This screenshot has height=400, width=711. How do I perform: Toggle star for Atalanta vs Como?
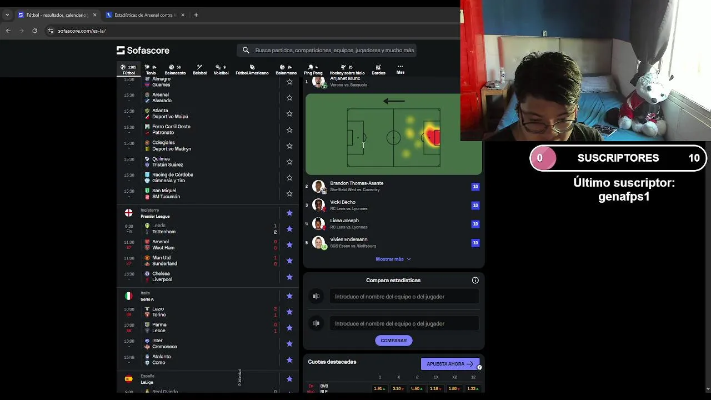(289, 360)
